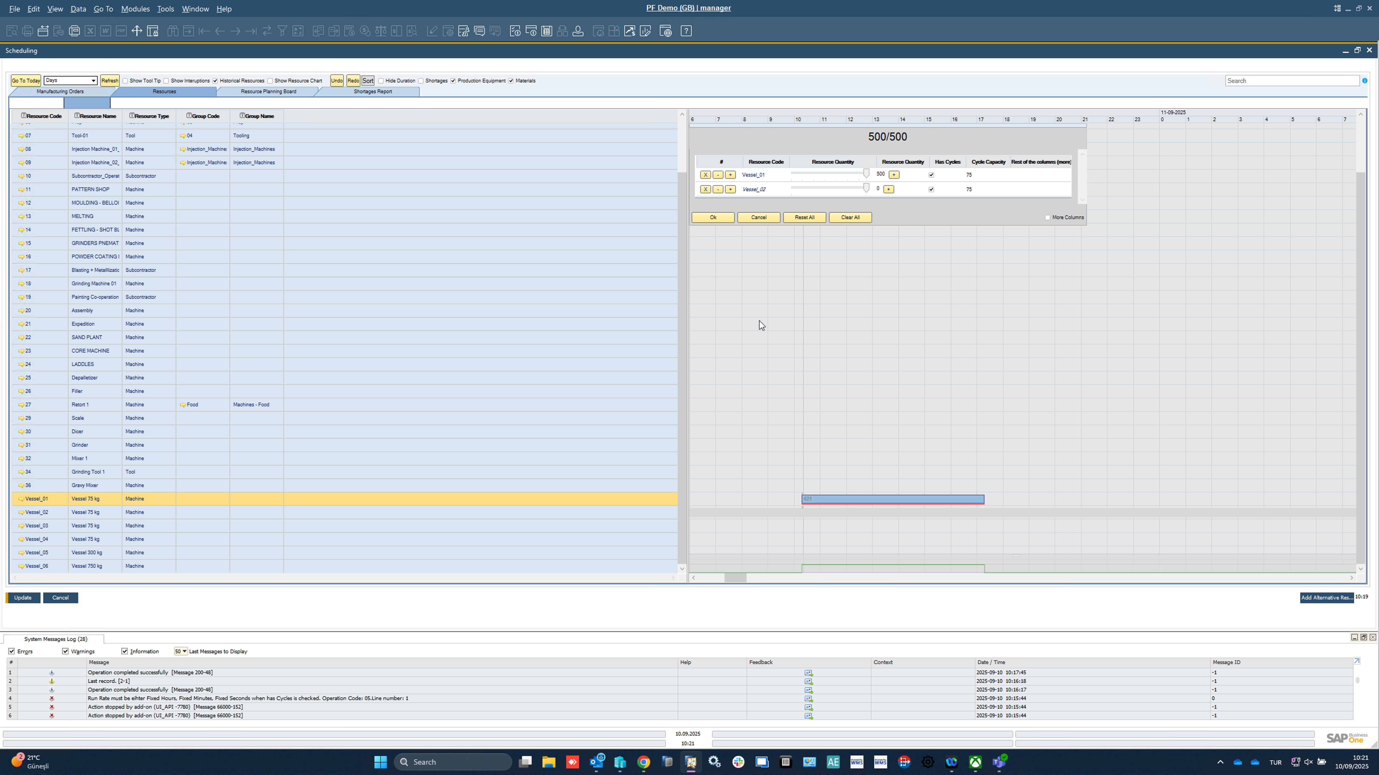The height and width of the screenshot is (775, 1379).
Task: Open the globe web browser toolbar icon
Action: [666, 31]
